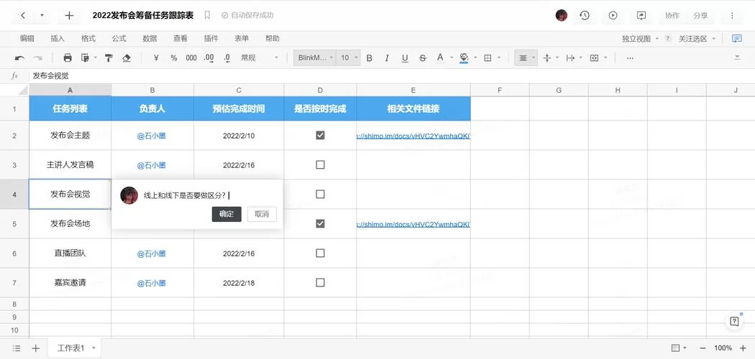Undo the last action
Image resolution: width=755 pixels, height=359 pixels.
[x=19, y=57]
